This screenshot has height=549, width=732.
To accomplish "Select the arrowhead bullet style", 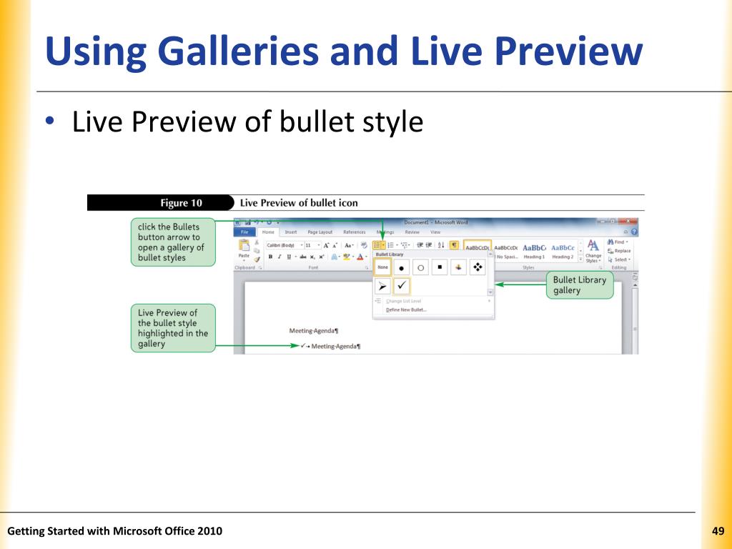I will click(x=383, y=286).
